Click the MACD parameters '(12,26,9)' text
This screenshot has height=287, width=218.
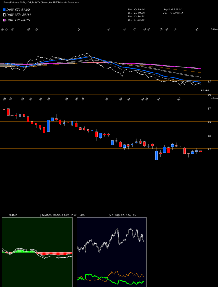tap(46, 215)
